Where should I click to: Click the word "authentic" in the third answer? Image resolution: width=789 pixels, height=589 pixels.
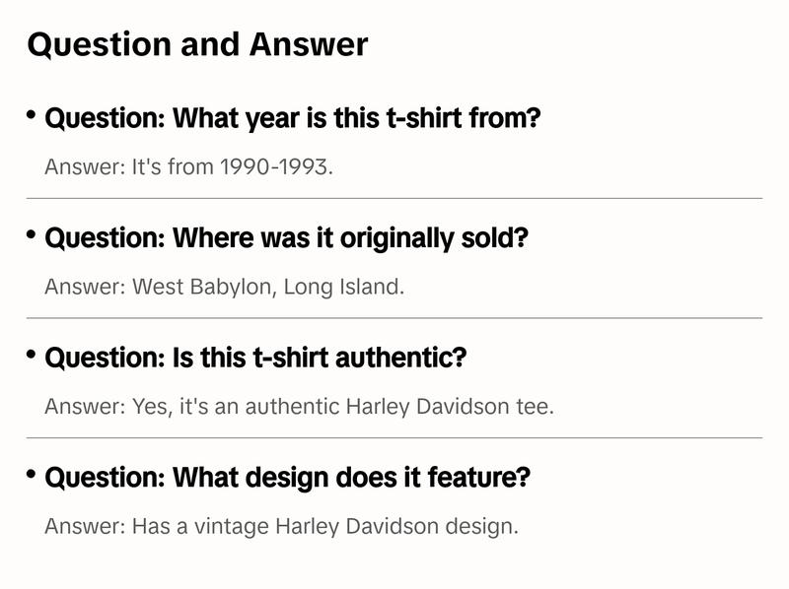point(291,407)
